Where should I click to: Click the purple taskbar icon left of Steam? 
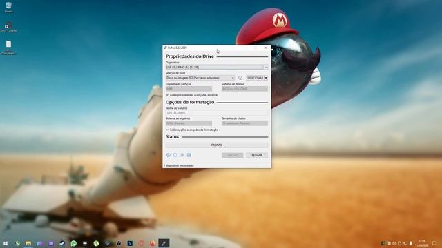pyautogui.click(x=50, y=243)
